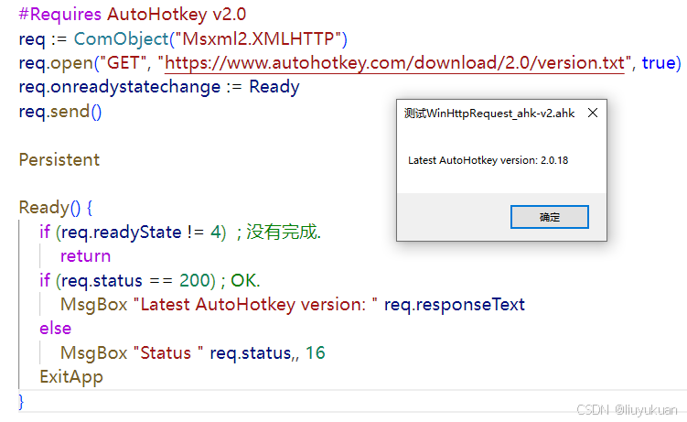Click the ExitApp statement
Image resolution: width=687 pixels, height=422 pixels.
point(71,377)
